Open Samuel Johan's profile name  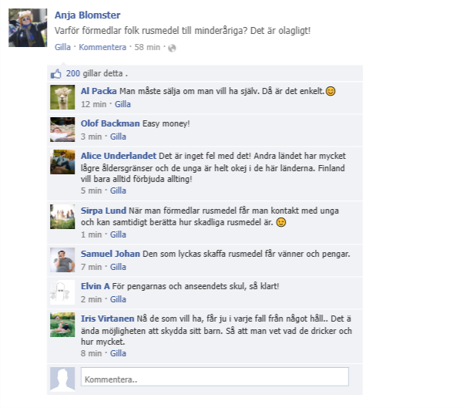tap(110, 254)
